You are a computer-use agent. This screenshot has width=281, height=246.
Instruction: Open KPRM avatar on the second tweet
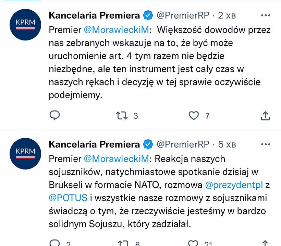[x=25, y=153]
